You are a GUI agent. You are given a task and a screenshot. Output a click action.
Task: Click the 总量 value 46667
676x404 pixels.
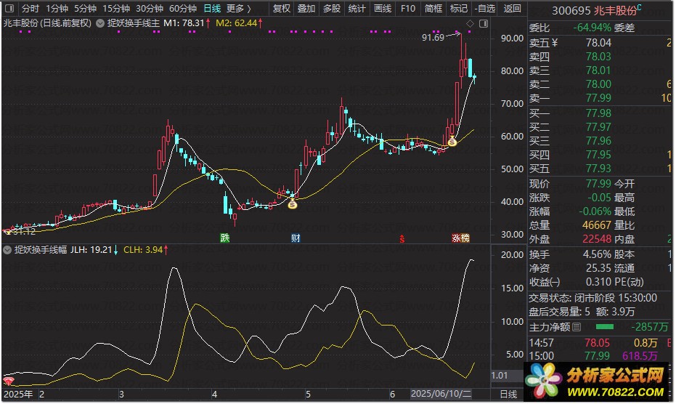597,225
